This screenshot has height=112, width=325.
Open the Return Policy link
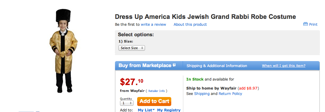click(230, 94)
